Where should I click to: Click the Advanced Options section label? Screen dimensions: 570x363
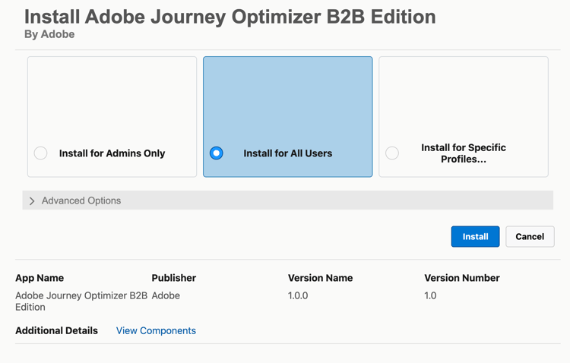coord(81,201)
